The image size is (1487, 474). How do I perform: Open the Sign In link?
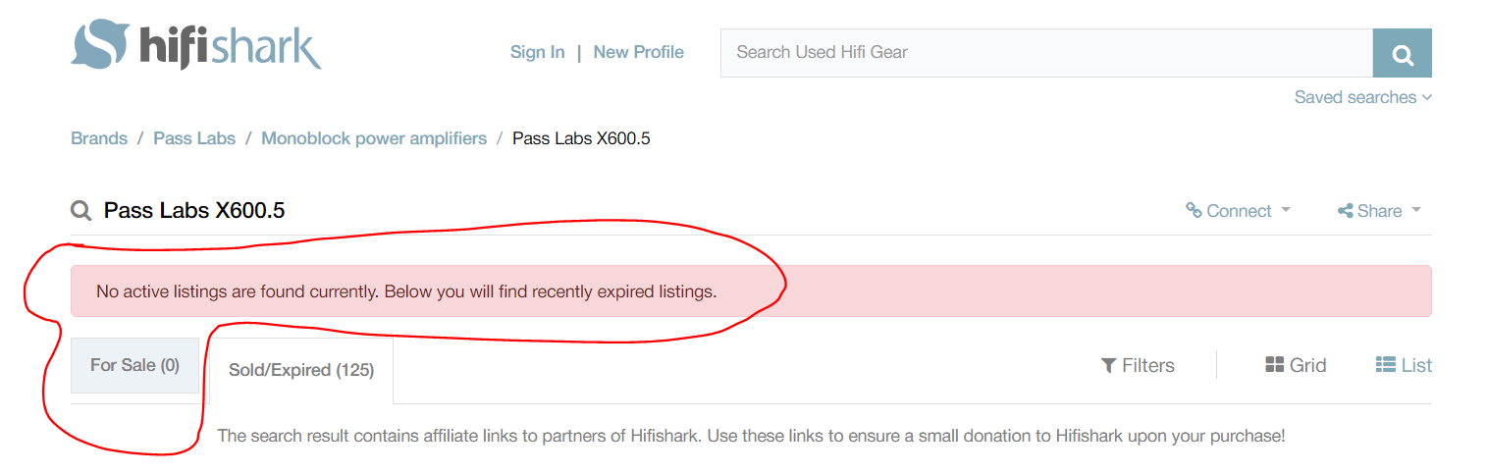coord(537,52)
